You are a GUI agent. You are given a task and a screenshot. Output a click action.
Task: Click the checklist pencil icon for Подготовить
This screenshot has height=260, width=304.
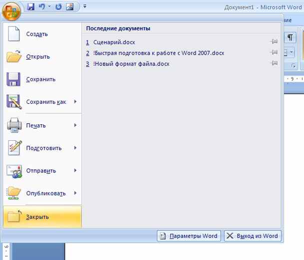(x=14, y=148)
